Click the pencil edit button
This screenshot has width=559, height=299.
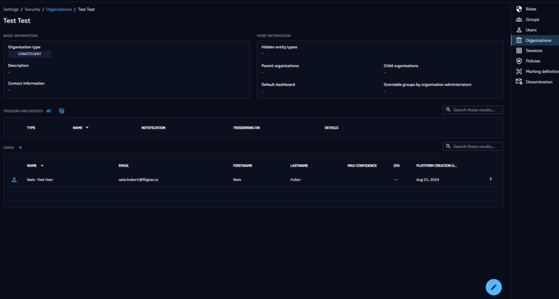click(x=493, y=286)
